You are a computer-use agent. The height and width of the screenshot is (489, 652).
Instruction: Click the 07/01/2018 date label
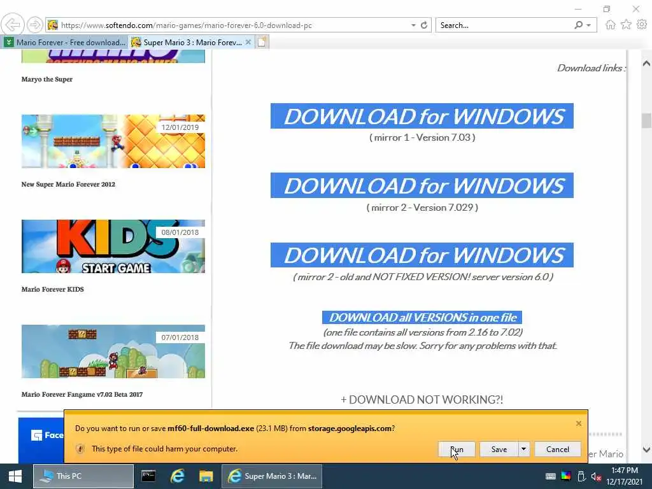(180, 337)
